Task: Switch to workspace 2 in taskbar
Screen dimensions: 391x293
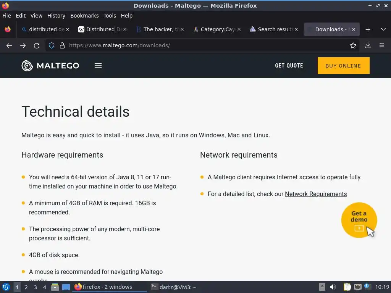Action: point(26,287)
